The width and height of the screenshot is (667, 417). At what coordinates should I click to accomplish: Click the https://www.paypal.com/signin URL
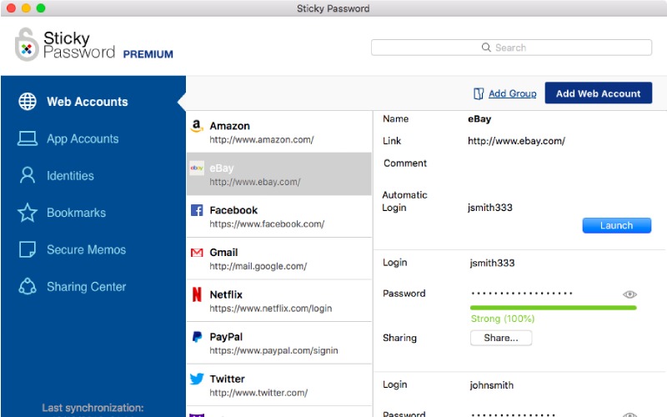273,350
